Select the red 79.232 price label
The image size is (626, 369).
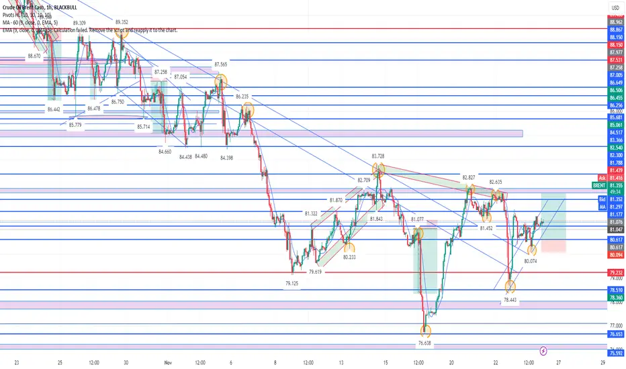pyautogui.click(x=616, y=273)
